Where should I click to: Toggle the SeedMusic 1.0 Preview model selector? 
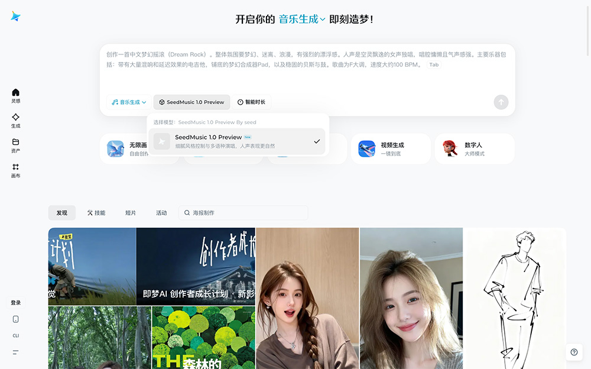point(191,102)
